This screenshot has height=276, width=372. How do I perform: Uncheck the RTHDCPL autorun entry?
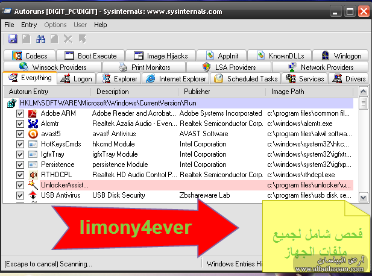point(20,175)
